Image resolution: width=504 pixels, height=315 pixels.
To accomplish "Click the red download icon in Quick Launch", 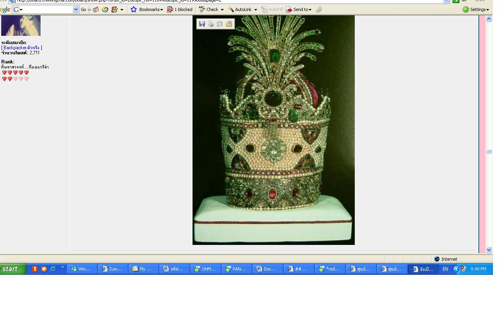I will tap(35, 269).
